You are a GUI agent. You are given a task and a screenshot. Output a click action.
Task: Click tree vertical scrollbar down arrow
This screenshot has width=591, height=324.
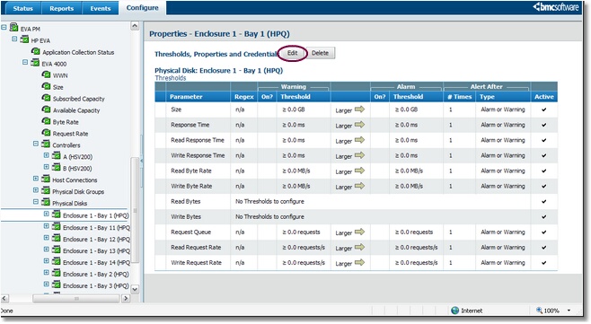tap(135, 289)
